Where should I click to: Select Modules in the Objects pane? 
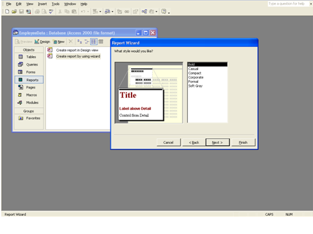pyautogui.click(x=29, y=103)
